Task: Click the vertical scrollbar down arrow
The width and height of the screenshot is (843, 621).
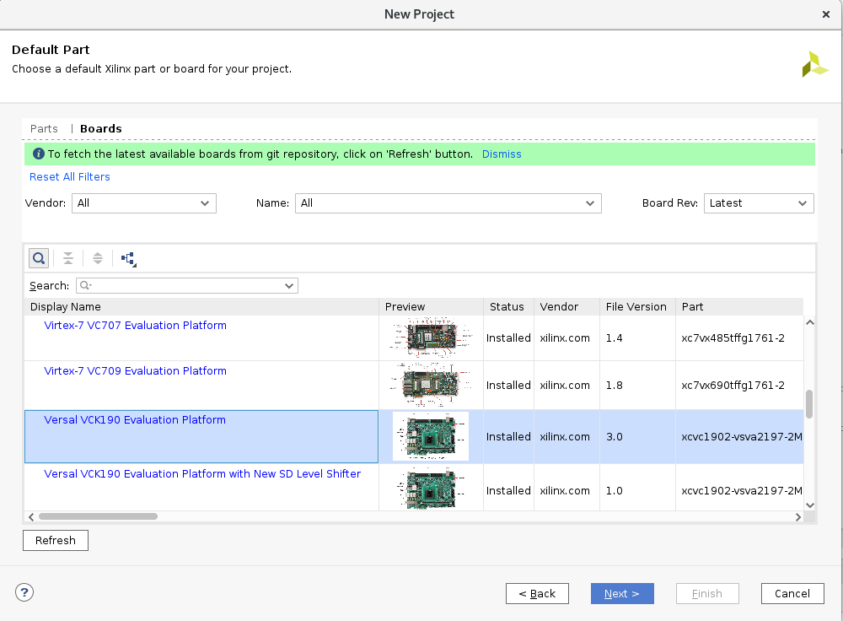Action: point(809,505)
